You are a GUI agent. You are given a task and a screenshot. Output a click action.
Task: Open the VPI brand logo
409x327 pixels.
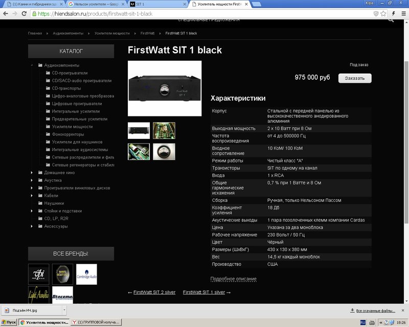click(39, 274)
